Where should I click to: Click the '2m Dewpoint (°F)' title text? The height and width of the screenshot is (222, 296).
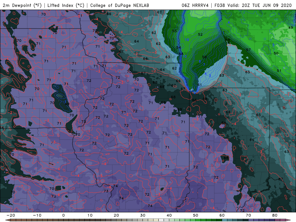pyautogui.click(x=22, y=6)
